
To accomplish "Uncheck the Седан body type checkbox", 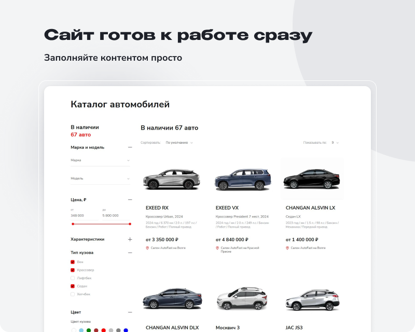I will [73, 286].
